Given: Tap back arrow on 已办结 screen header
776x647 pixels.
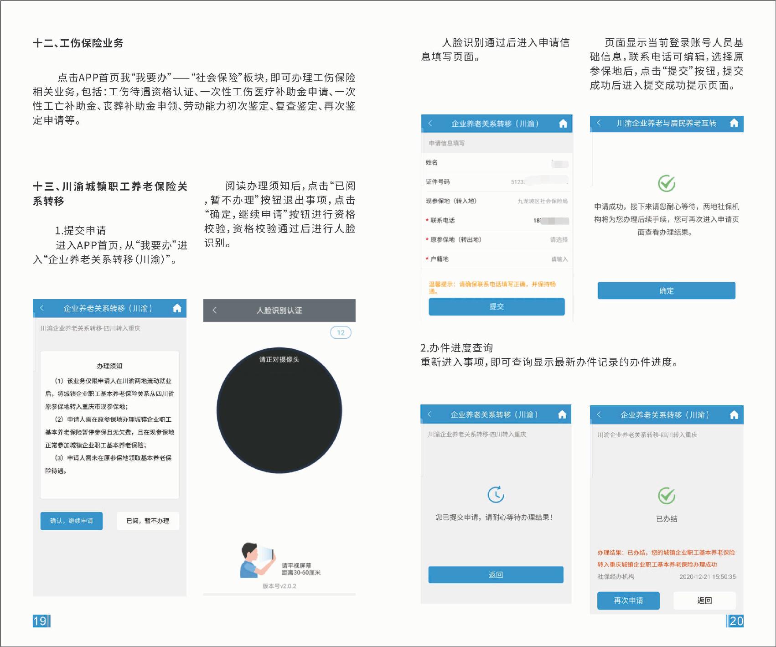Looking at the screenshot, I should pos(599,415).
